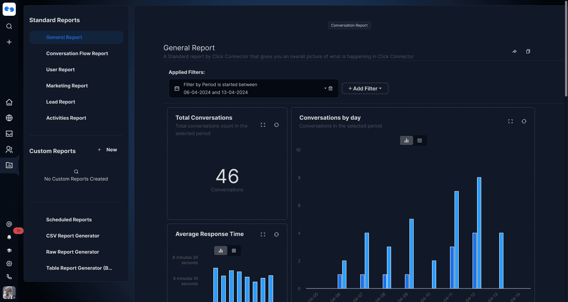Open the Add Filter dropdown

(365, 89)
